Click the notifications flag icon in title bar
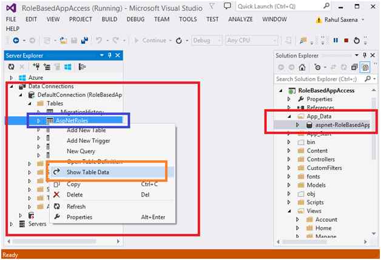 (x=212, y=6)
